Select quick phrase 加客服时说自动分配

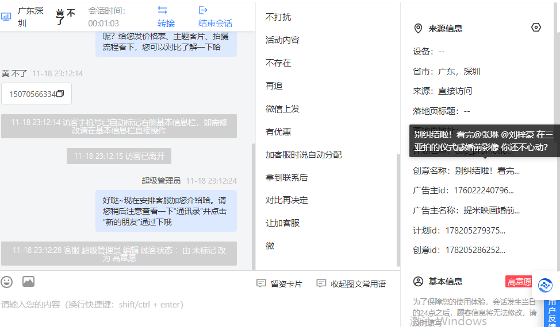pyautogui.click(x=304, y=154)
